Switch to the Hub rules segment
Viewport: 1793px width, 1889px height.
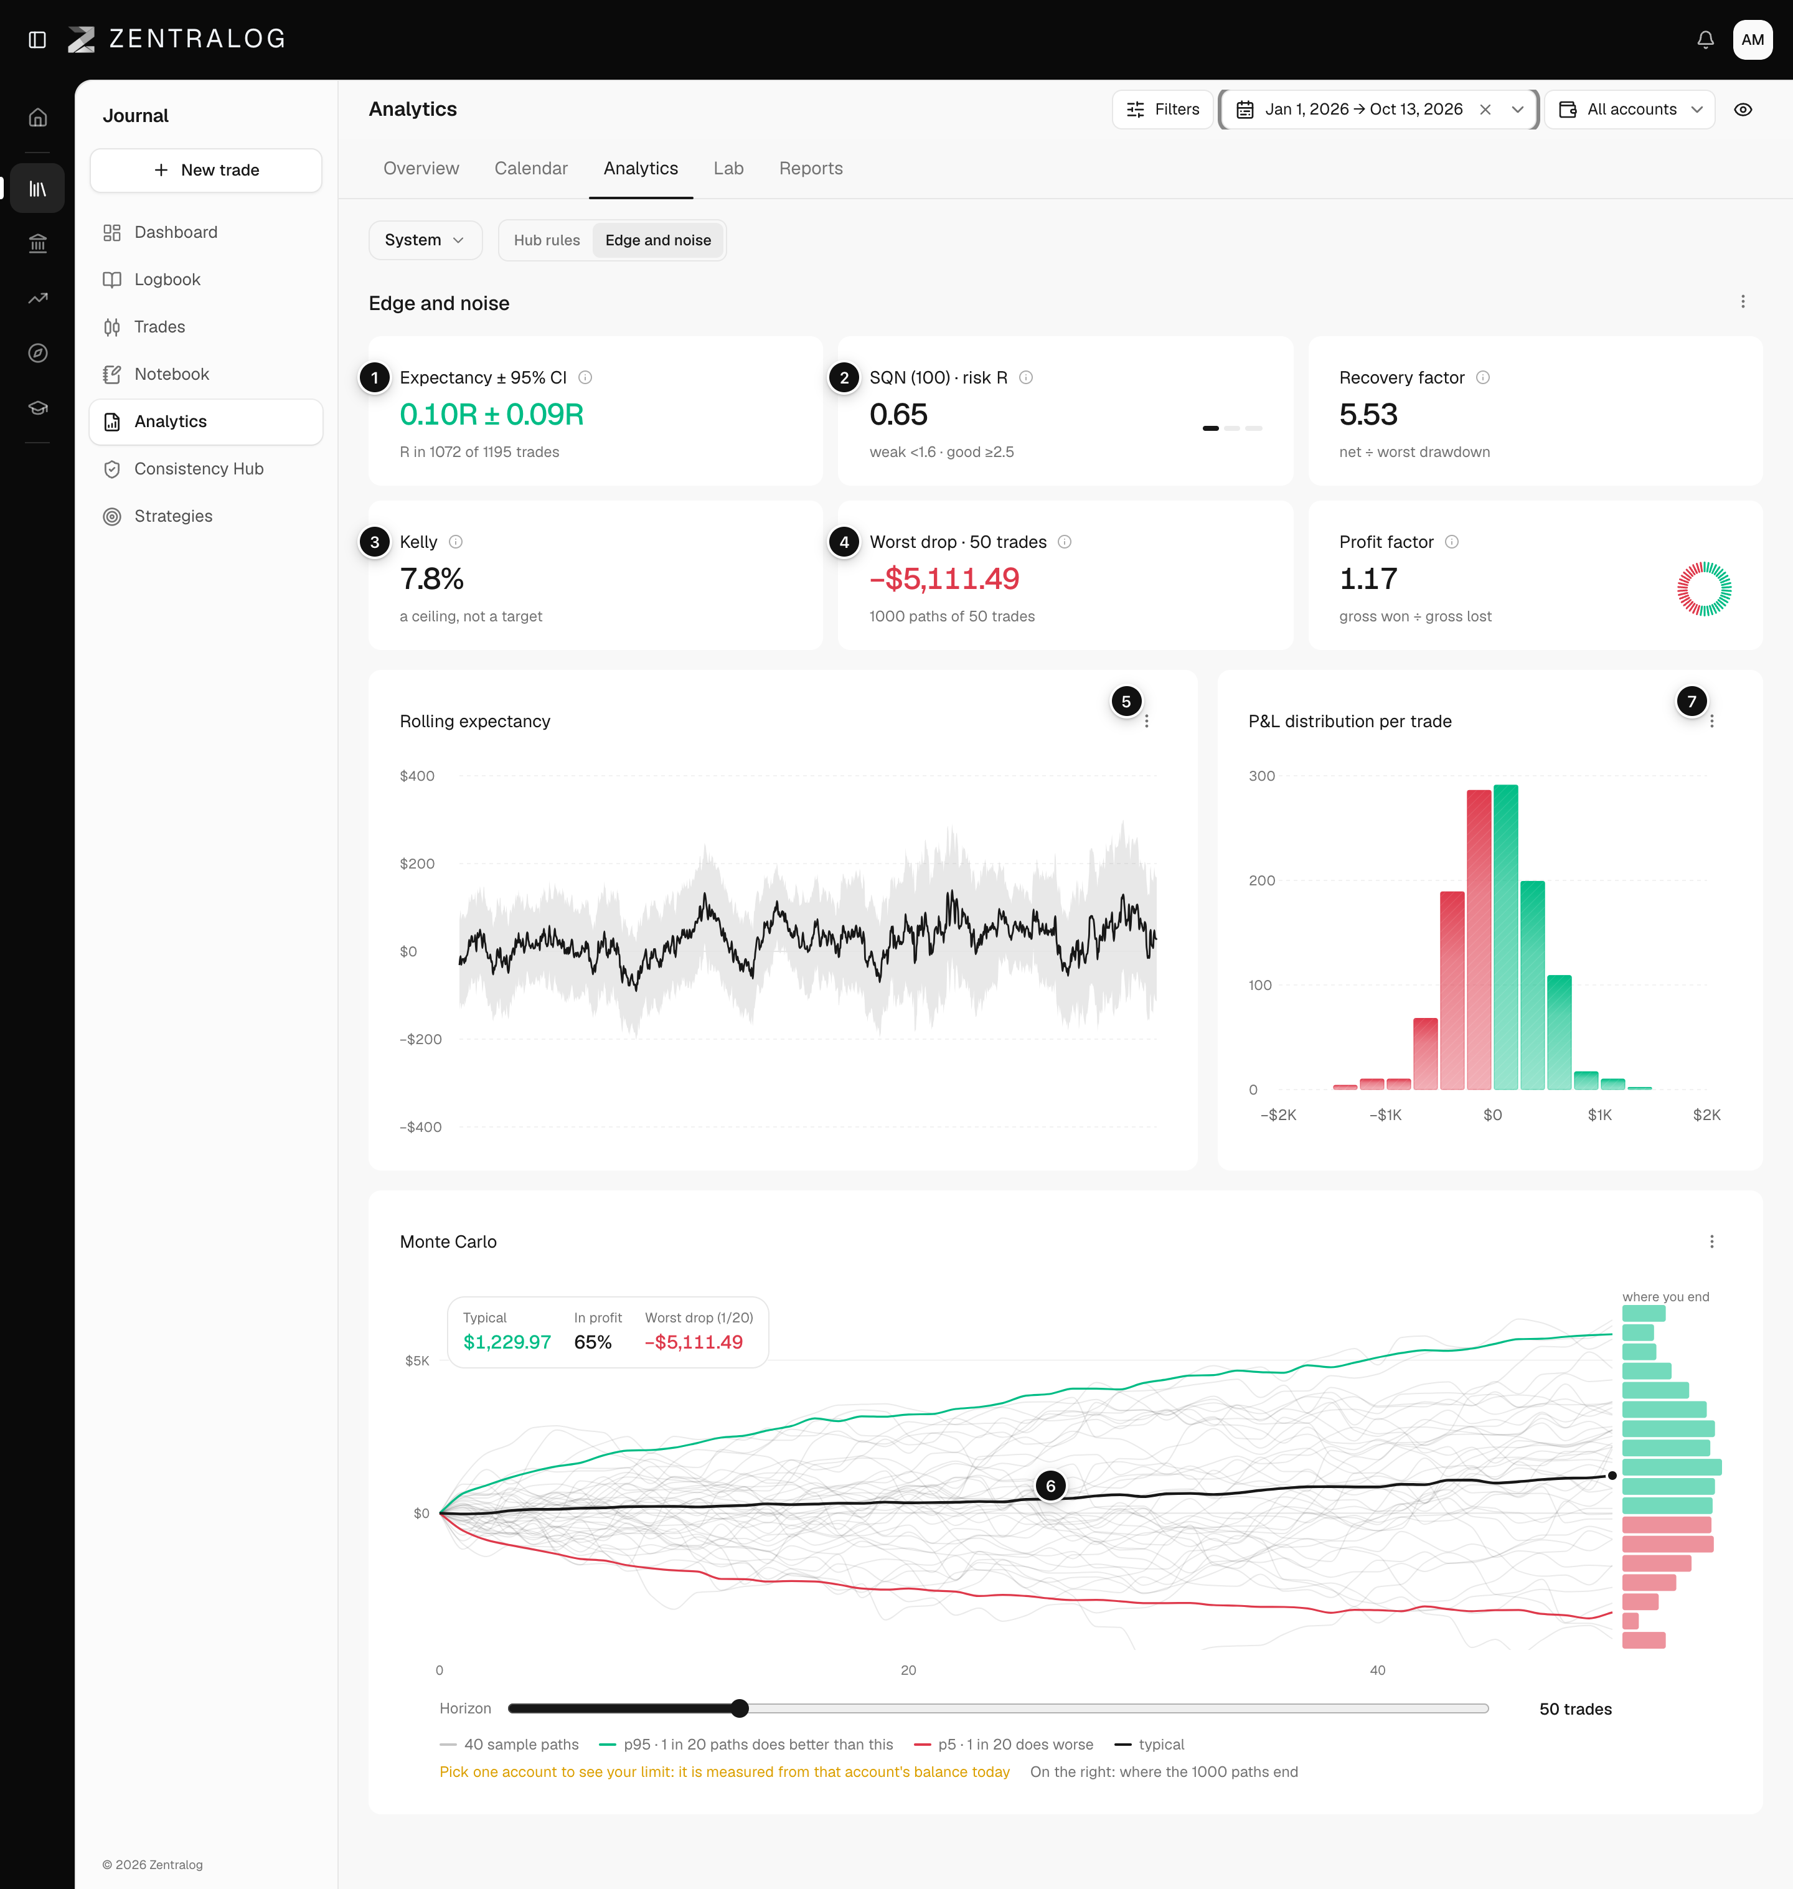547,240
